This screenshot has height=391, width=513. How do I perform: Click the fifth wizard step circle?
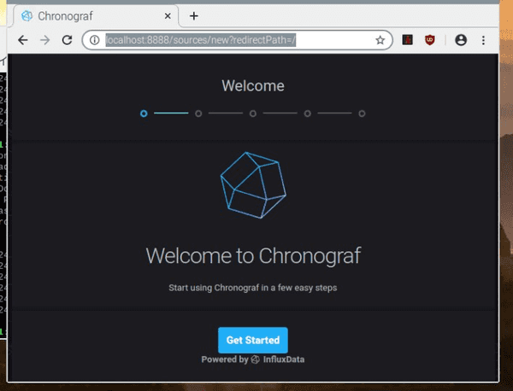[x=362, y=114]
